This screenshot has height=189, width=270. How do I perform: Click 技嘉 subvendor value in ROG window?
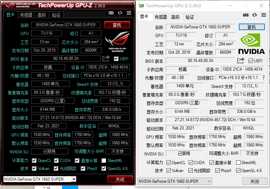[48, 67]
